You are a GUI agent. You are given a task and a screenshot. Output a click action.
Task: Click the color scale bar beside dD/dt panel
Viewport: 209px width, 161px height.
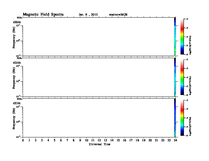[182, 77]
